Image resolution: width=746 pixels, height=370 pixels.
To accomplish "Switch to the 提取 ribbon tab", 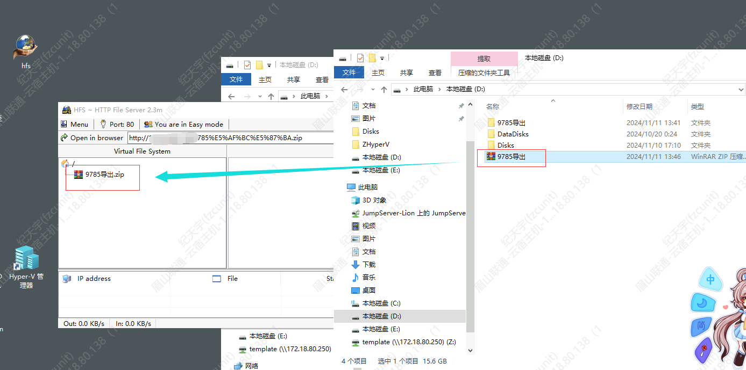I will pyautogui.click(x=484, y=59).
